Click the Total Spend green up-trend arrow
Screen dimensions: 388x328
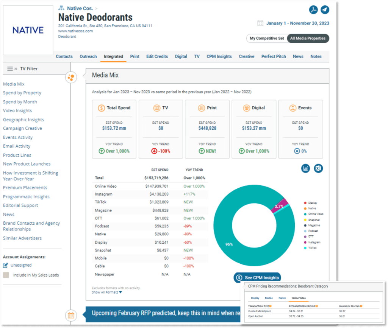pyautogui.click(x=102, y=151)
